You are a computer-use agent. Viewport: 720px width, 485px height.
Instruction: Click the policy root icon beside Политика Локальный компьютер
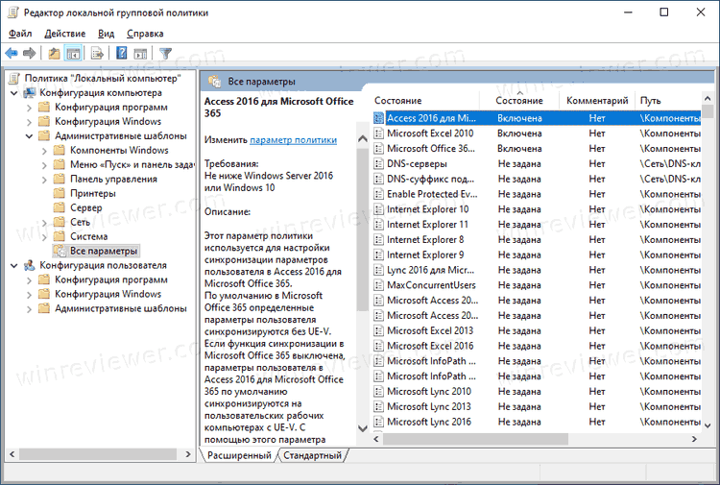(14, 78)
